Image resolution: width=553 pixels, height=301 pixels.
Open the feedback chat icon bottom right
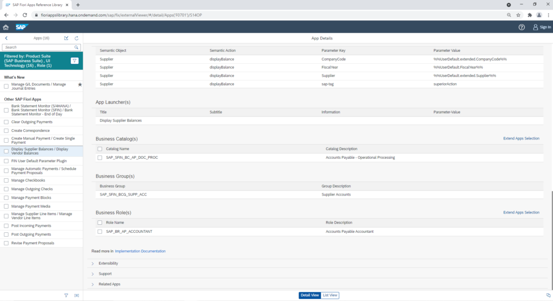click(549, 296)
